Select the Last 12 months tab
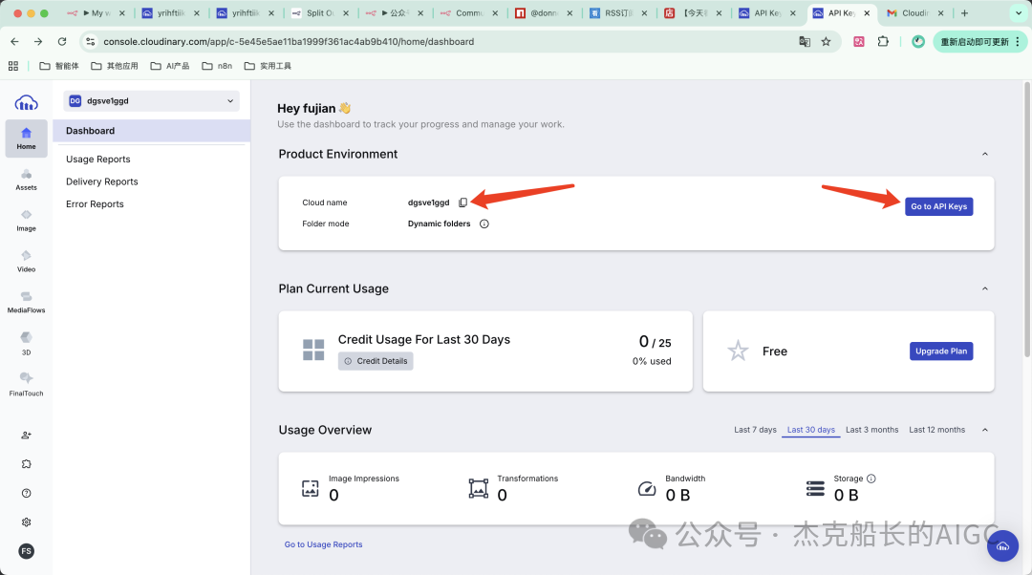 tap(936, 430)
